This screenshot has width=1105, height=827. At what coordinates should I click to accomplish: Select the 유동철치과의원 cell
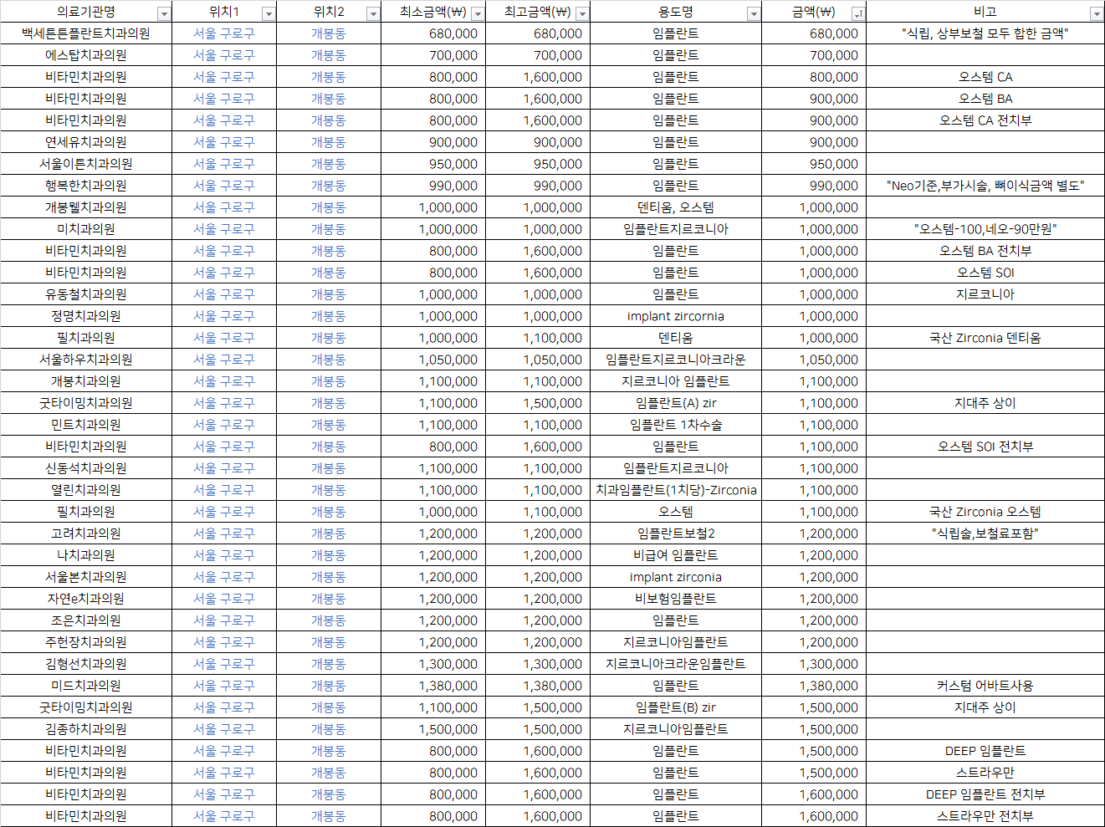tap(86, 294)
